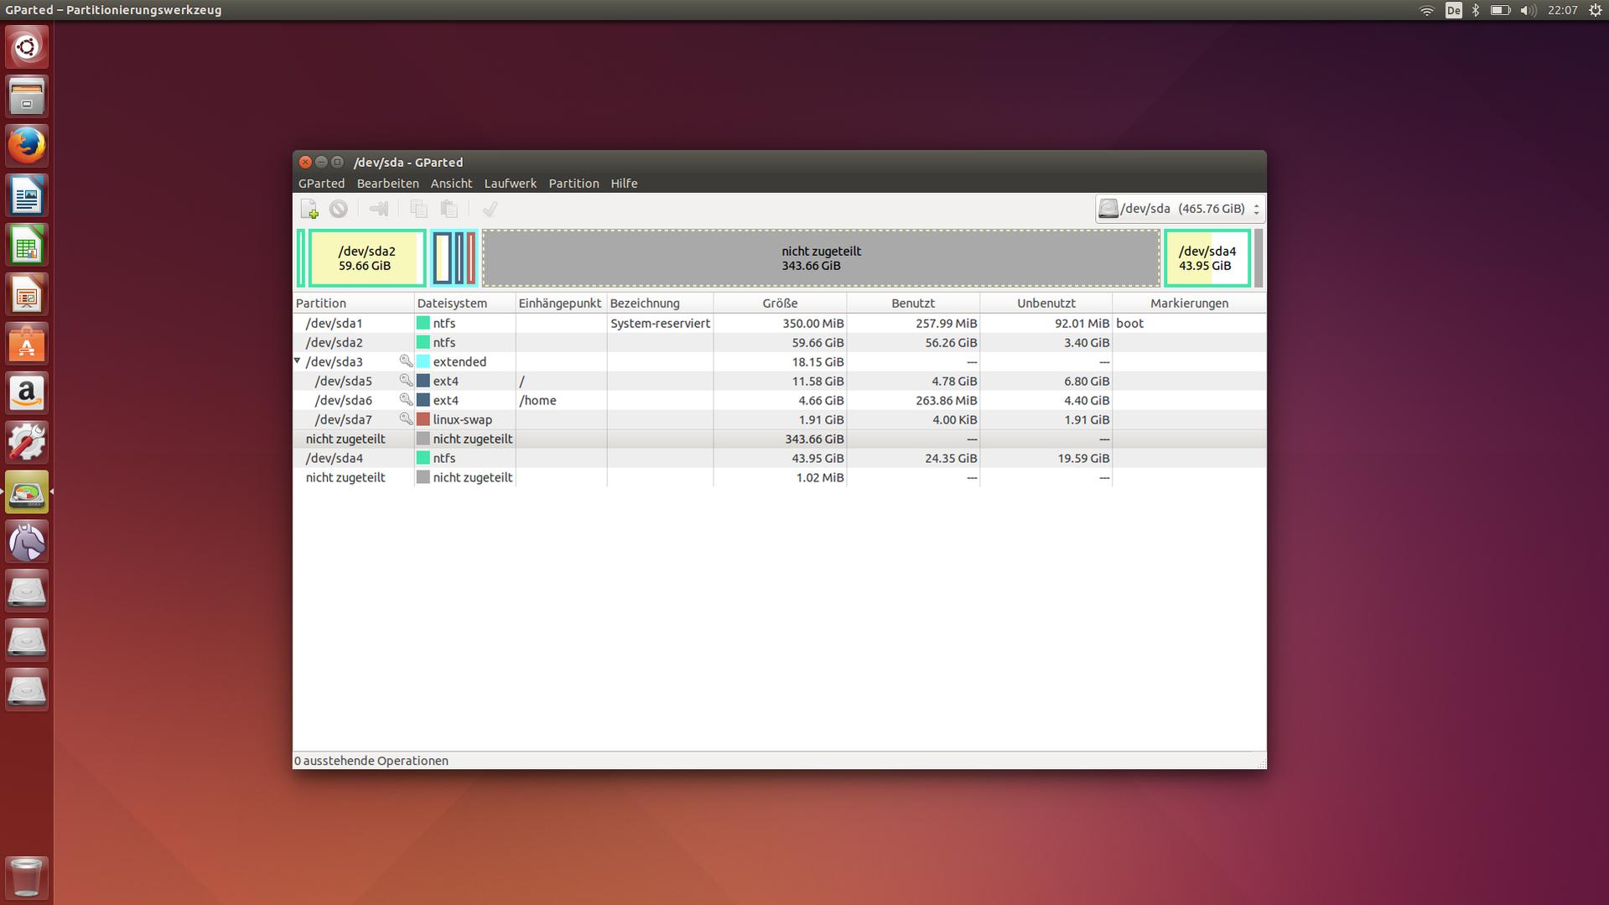Click the red linux-swap color swatch

[423, 419]
